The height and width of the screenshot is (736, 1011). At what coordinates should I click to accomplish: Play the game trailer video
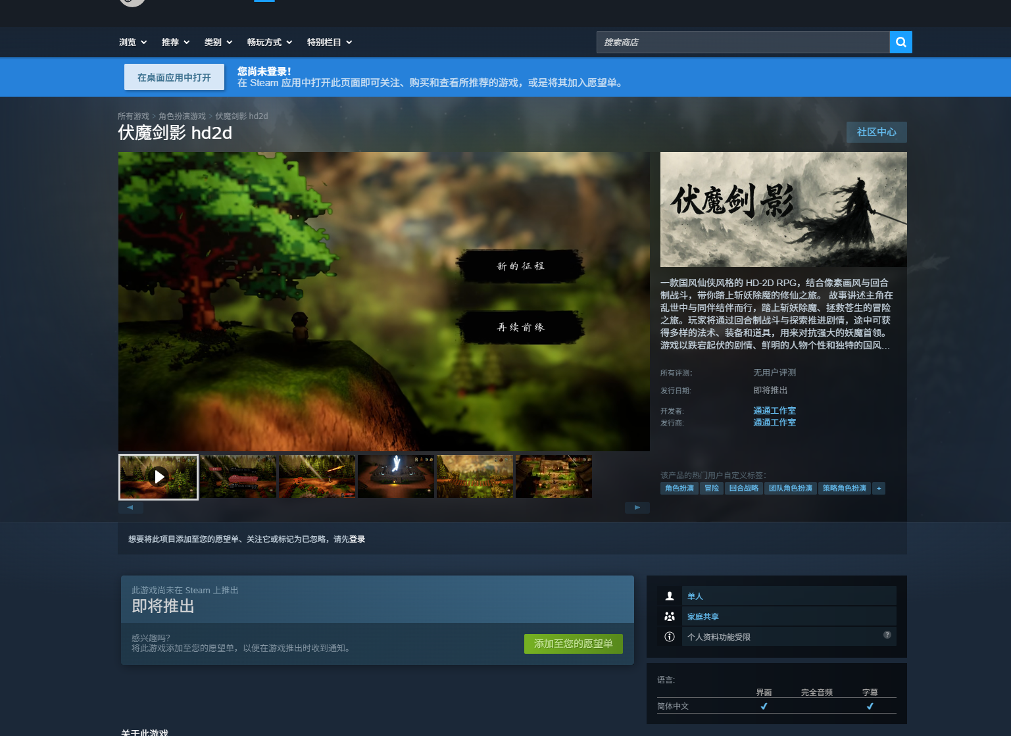[x=158, y=476]
